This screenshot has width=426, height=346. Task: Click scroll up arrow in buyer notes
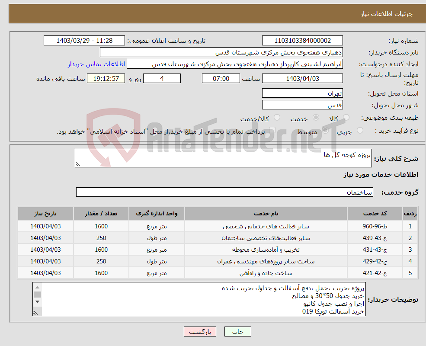38,287
